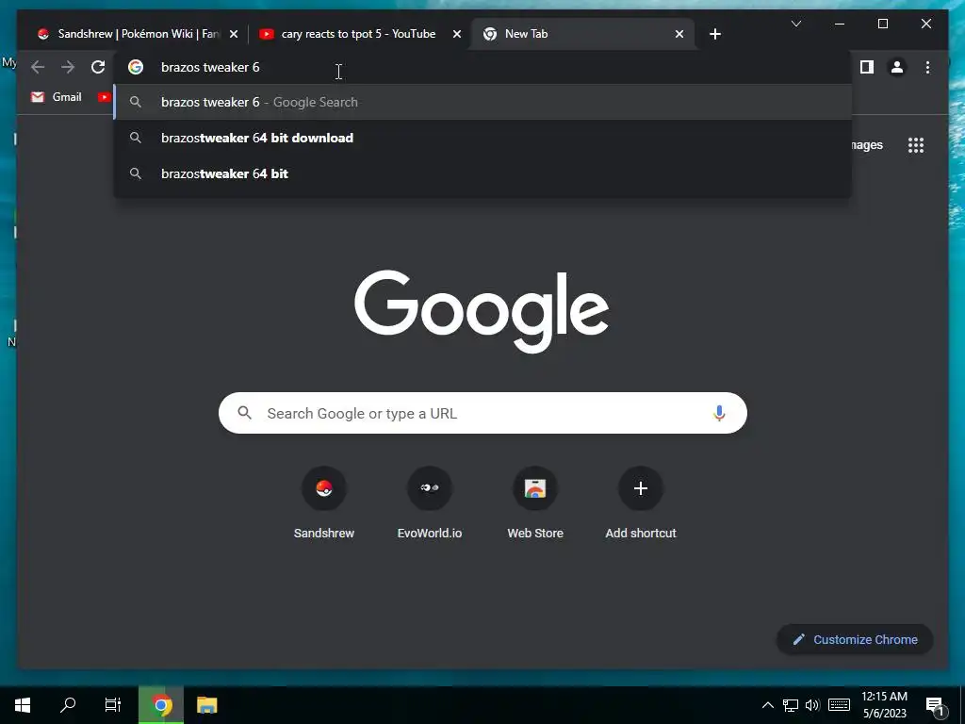Image resolution: width=965 pixels, height=724 pixels.
Task: Start voice search with the microphone
Action: point(719,413)
